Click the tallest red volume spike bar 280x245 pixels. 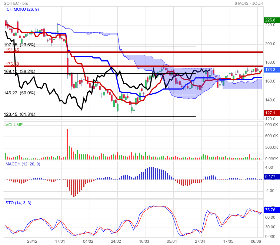coord(67,144)
